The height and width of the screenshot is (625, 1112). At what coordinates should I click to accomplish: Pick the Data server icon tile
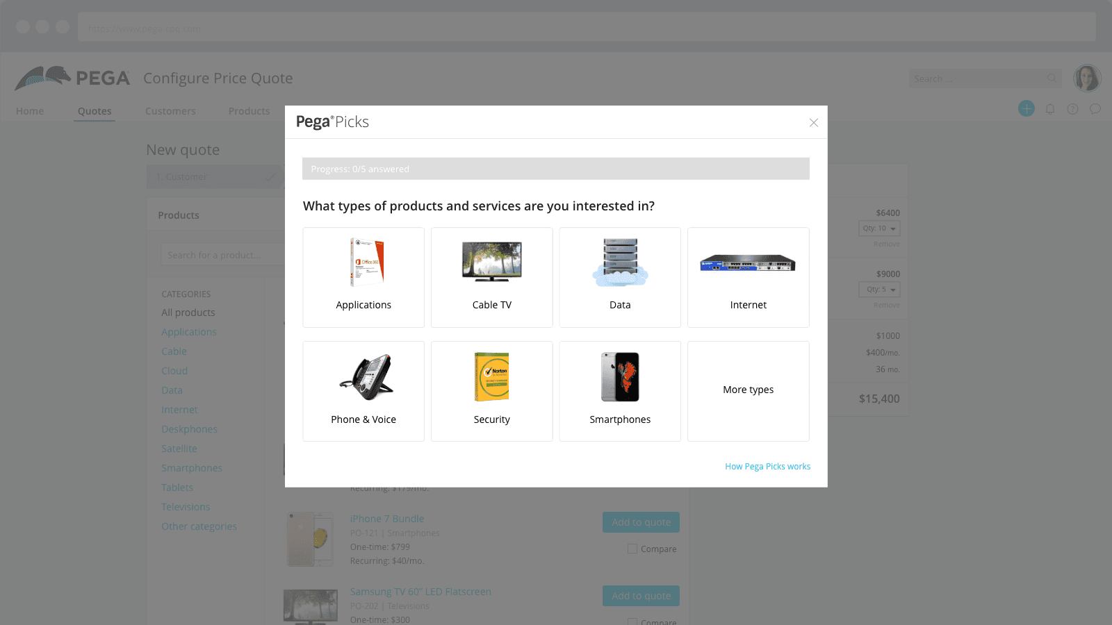tap(620, 277)
